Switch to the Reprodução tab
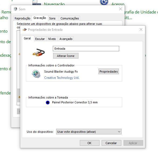This screenshot has width=158, height=156. click(x=22, y=18)
